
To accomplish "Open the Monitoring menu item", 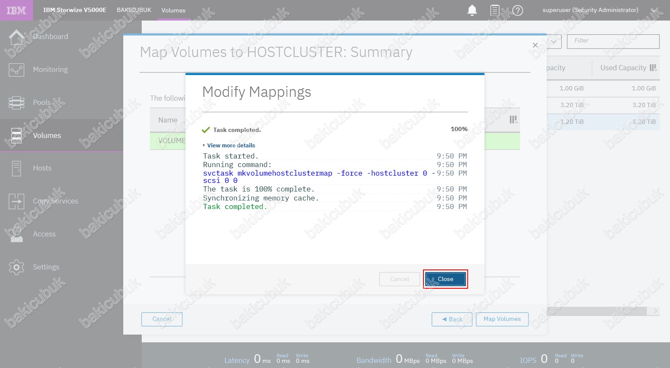I will (50, 69).
